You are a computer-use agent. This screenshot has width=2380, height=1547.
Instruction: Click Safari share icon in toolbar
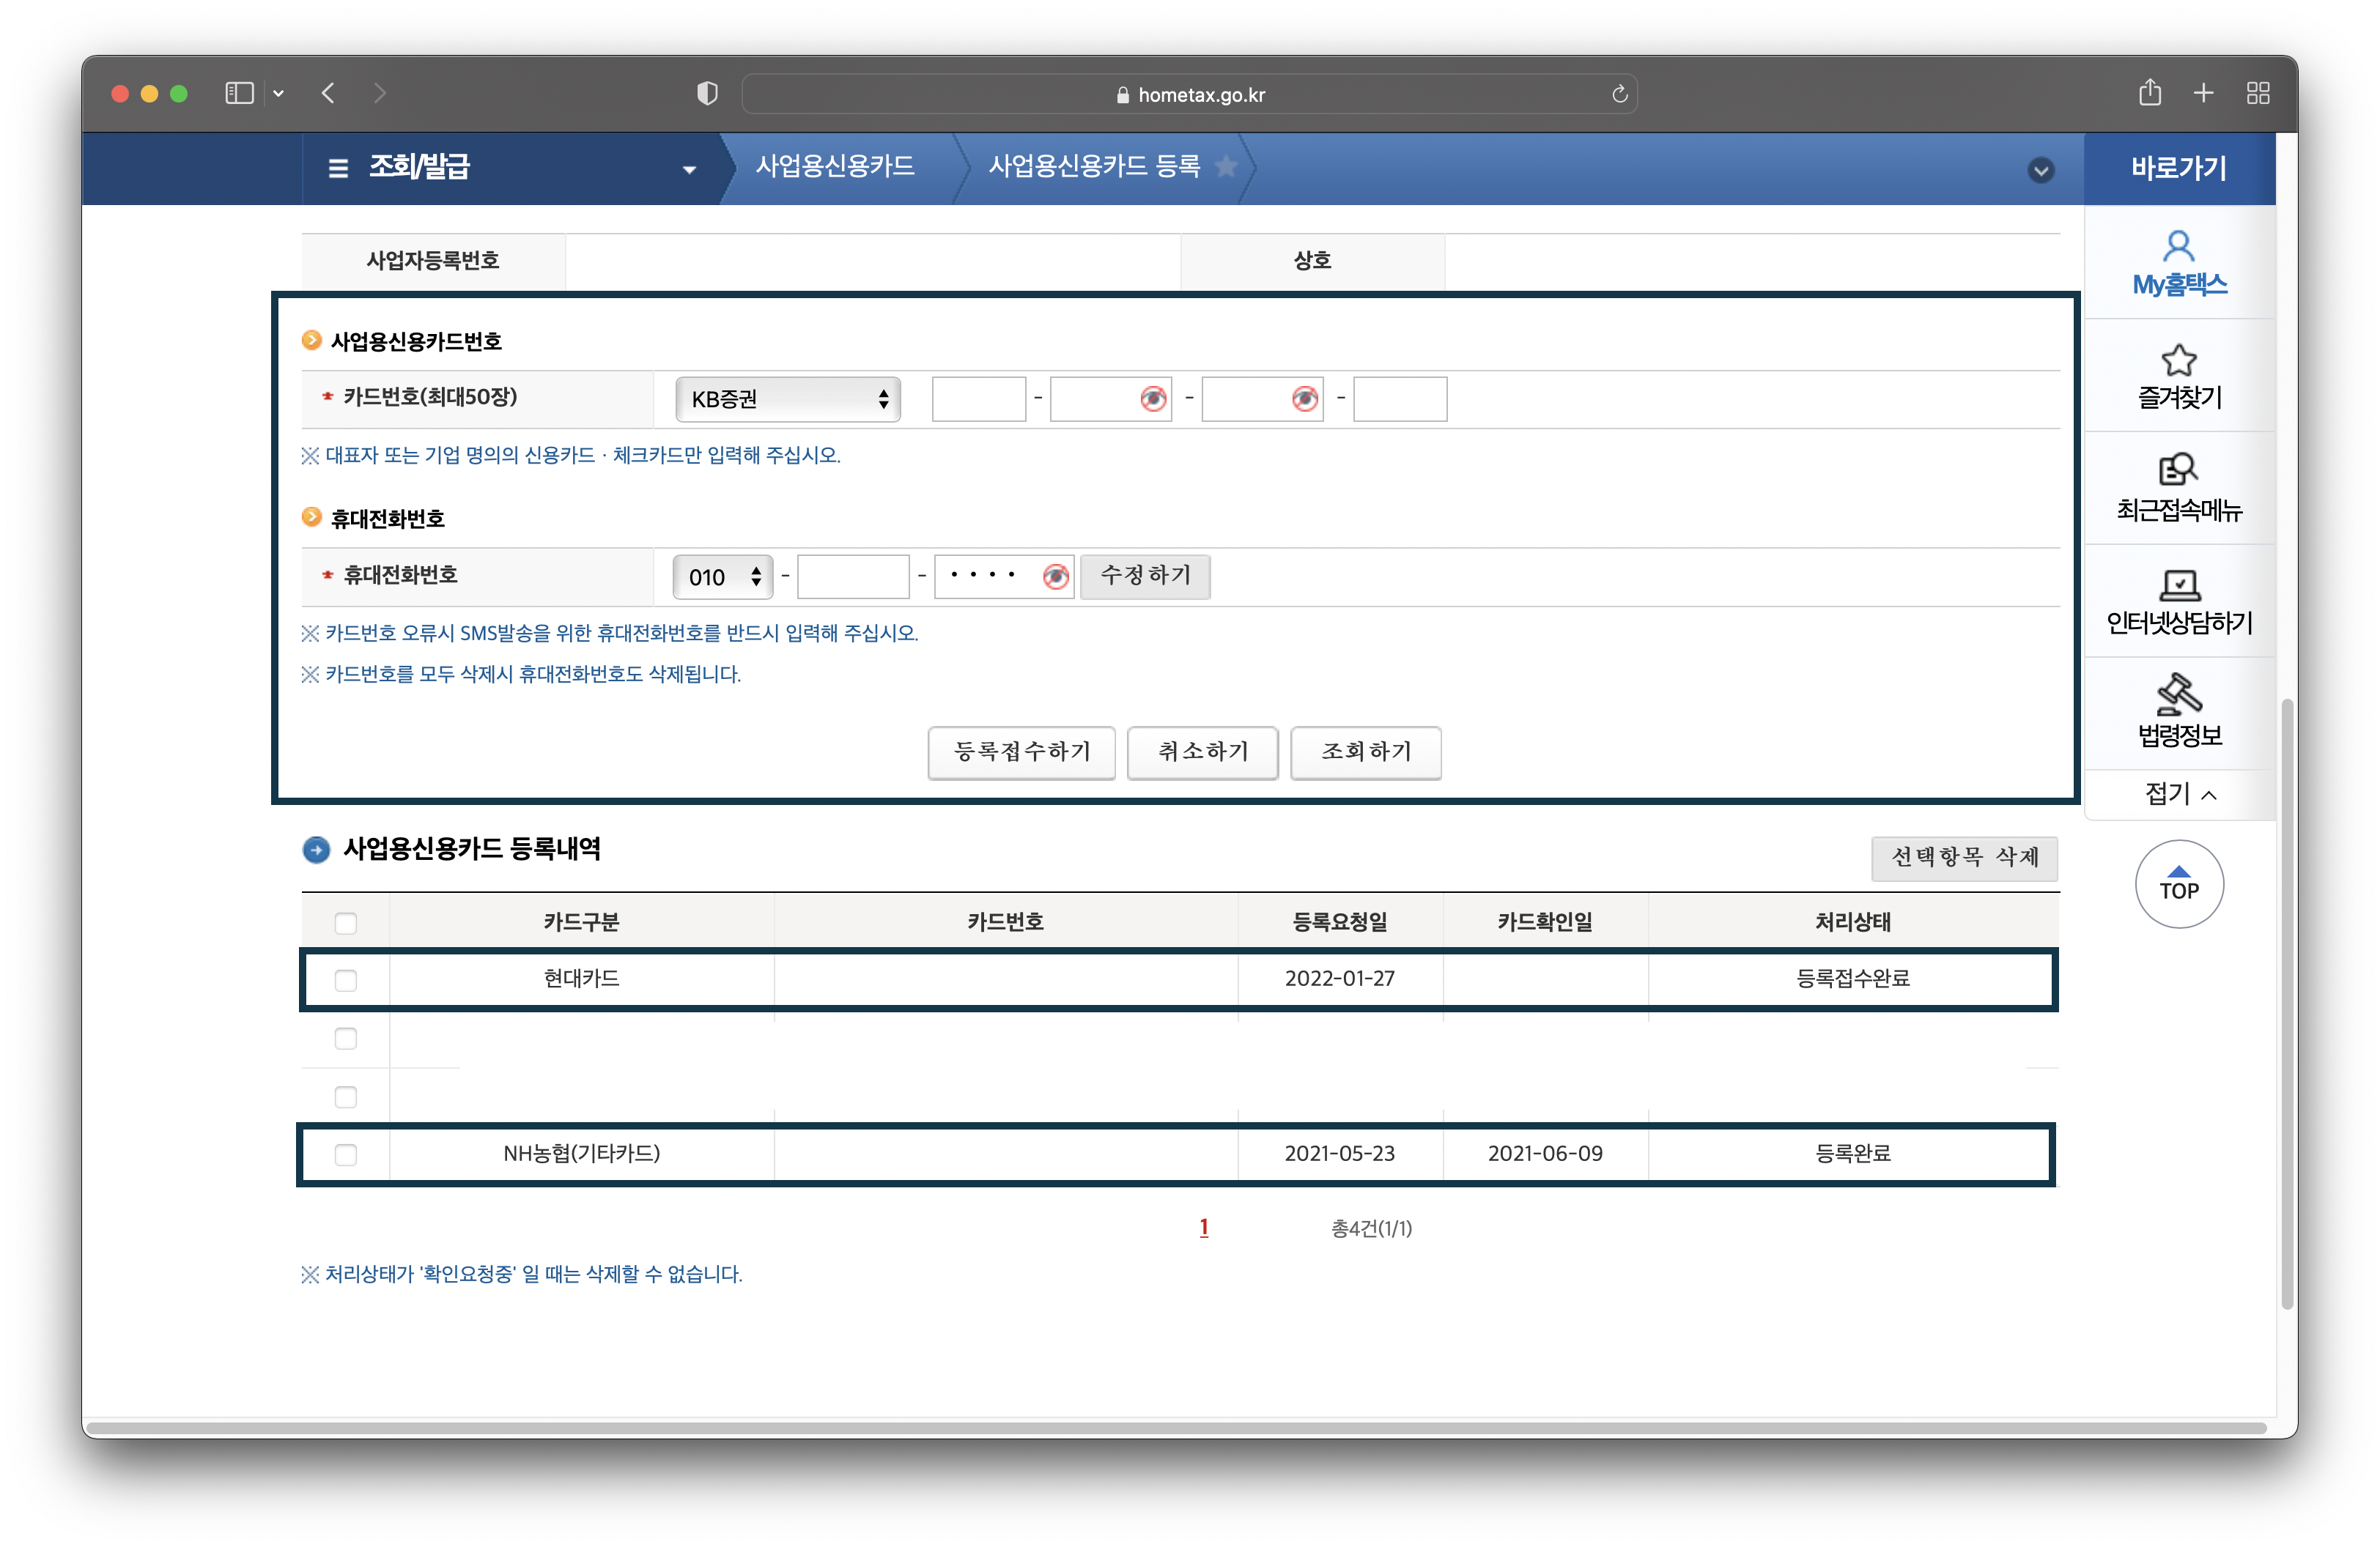click(2149, 94)
